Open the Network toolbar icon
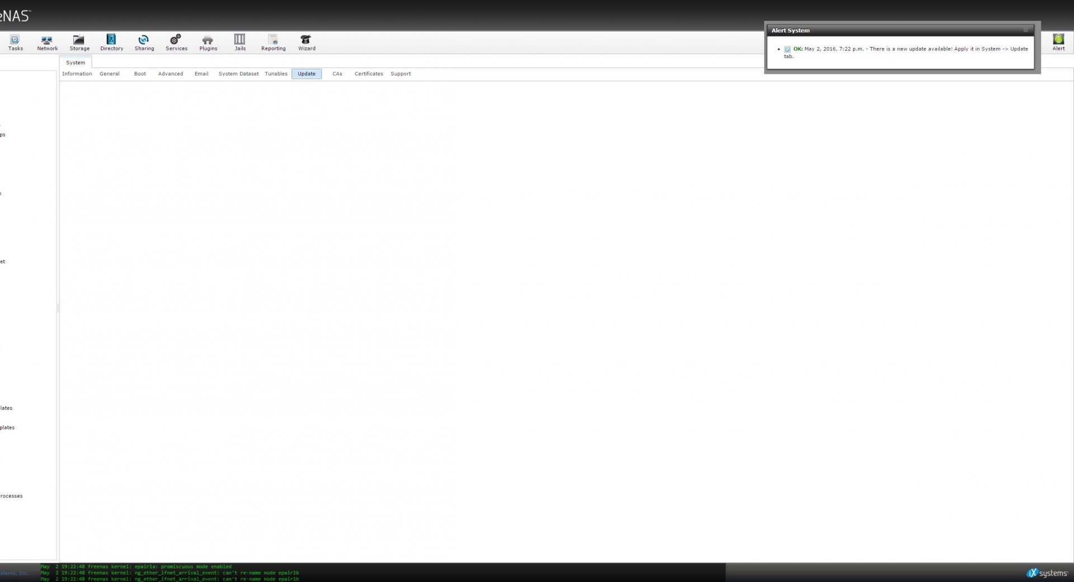The height and width of the screenshot is (582, 1074). click(x=47, y=42)
